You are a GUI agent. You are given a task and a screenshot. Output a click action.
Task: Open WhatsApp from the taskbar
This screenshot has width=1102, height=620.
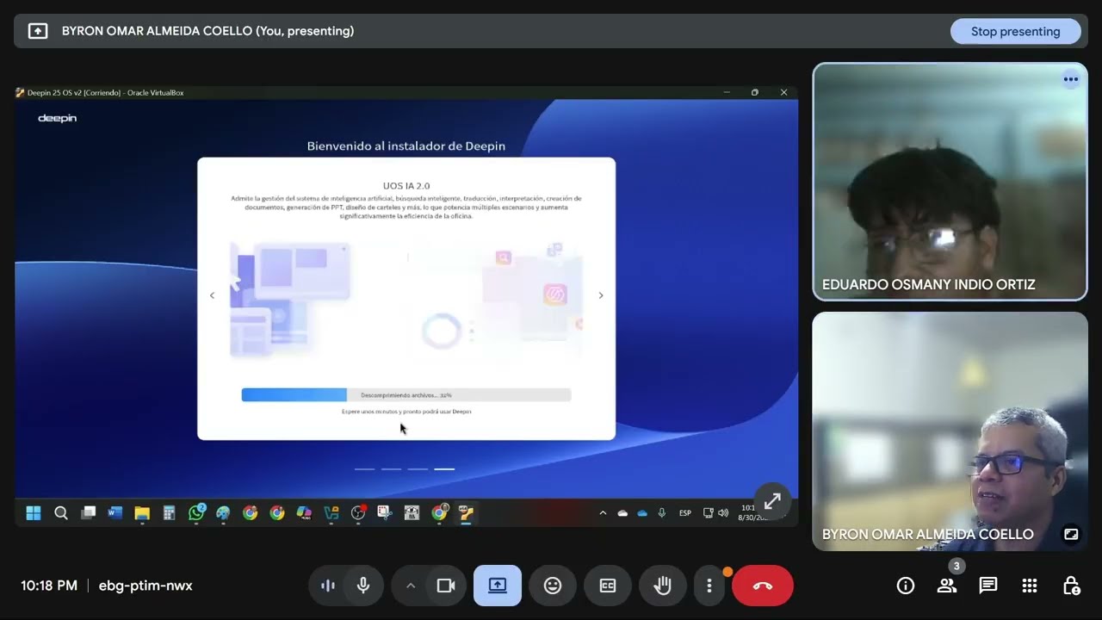tap(196, 513)
